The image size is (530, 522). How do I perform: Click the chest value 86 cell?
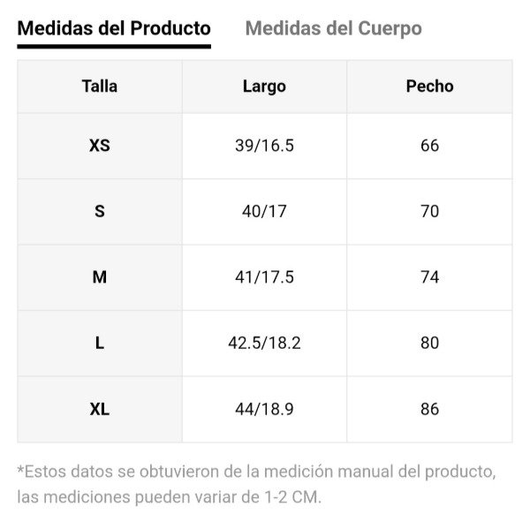[429, 409]
